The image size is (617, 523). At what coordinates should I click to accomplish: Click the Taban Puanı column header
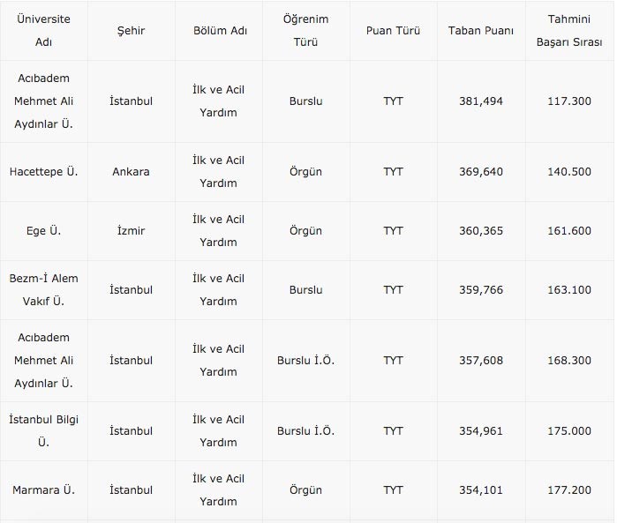point(481,31)
